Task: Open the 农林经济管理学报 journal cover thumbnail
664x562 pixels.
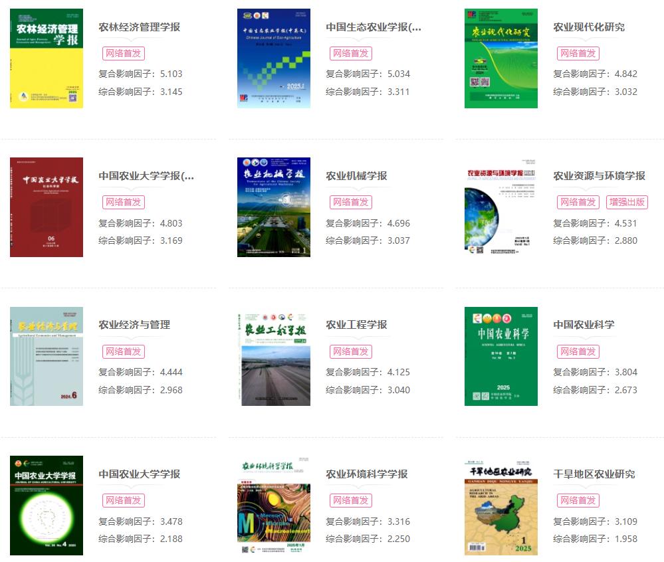Action: [47, 58]
